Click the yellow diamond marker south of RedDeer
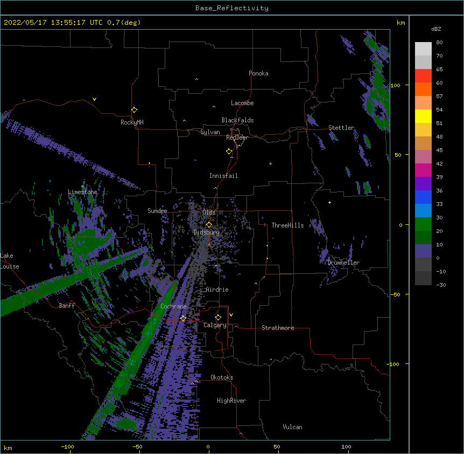 click(229, 152)
